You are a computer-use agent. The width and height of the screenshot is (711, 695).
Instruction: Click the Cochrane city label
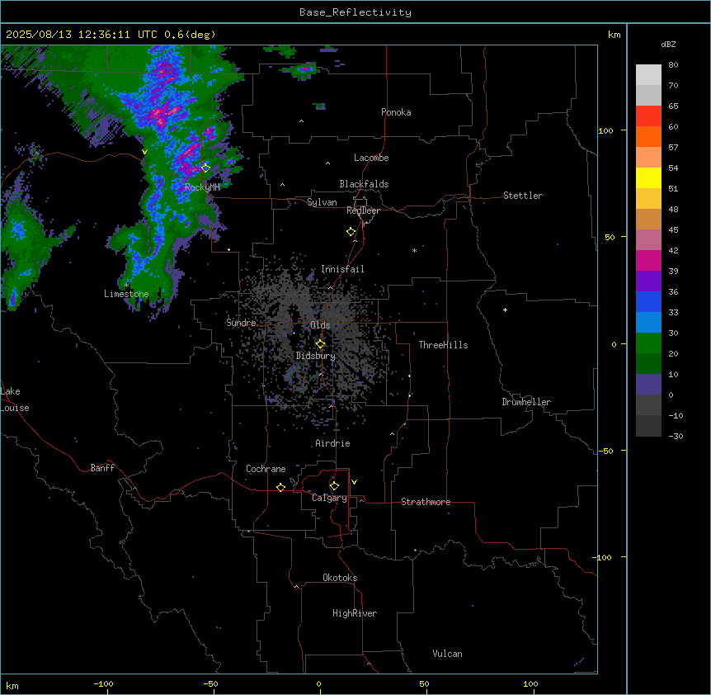(266, 469)
